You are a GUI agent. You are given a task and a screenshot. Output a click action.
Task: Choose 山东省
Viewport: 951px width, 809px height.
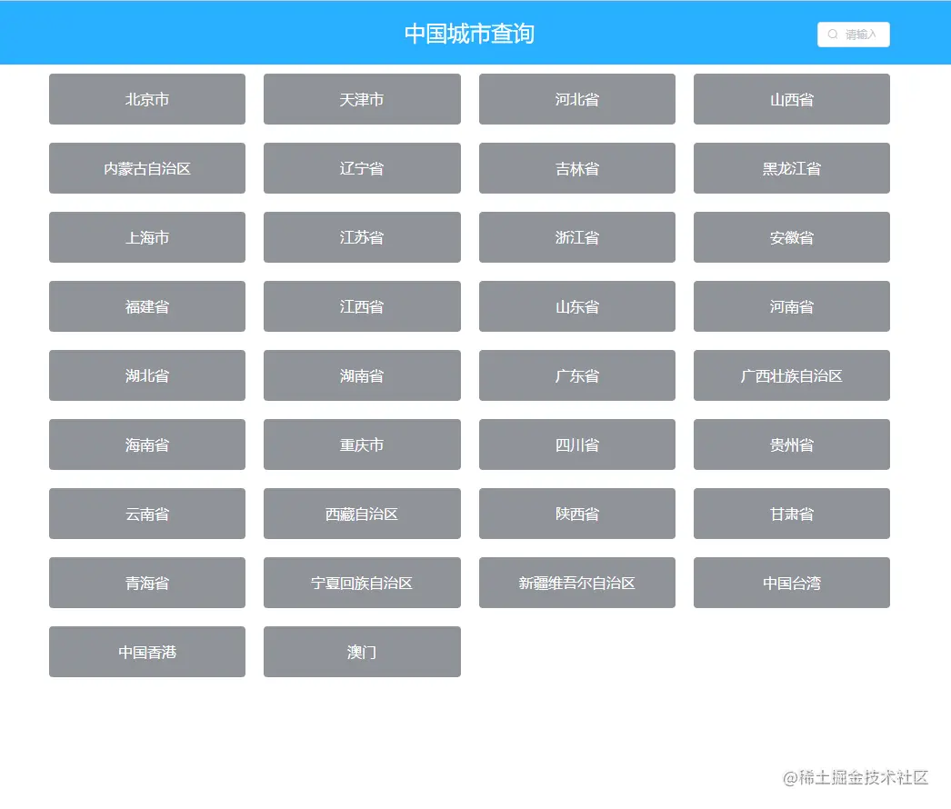pos(576,307)
